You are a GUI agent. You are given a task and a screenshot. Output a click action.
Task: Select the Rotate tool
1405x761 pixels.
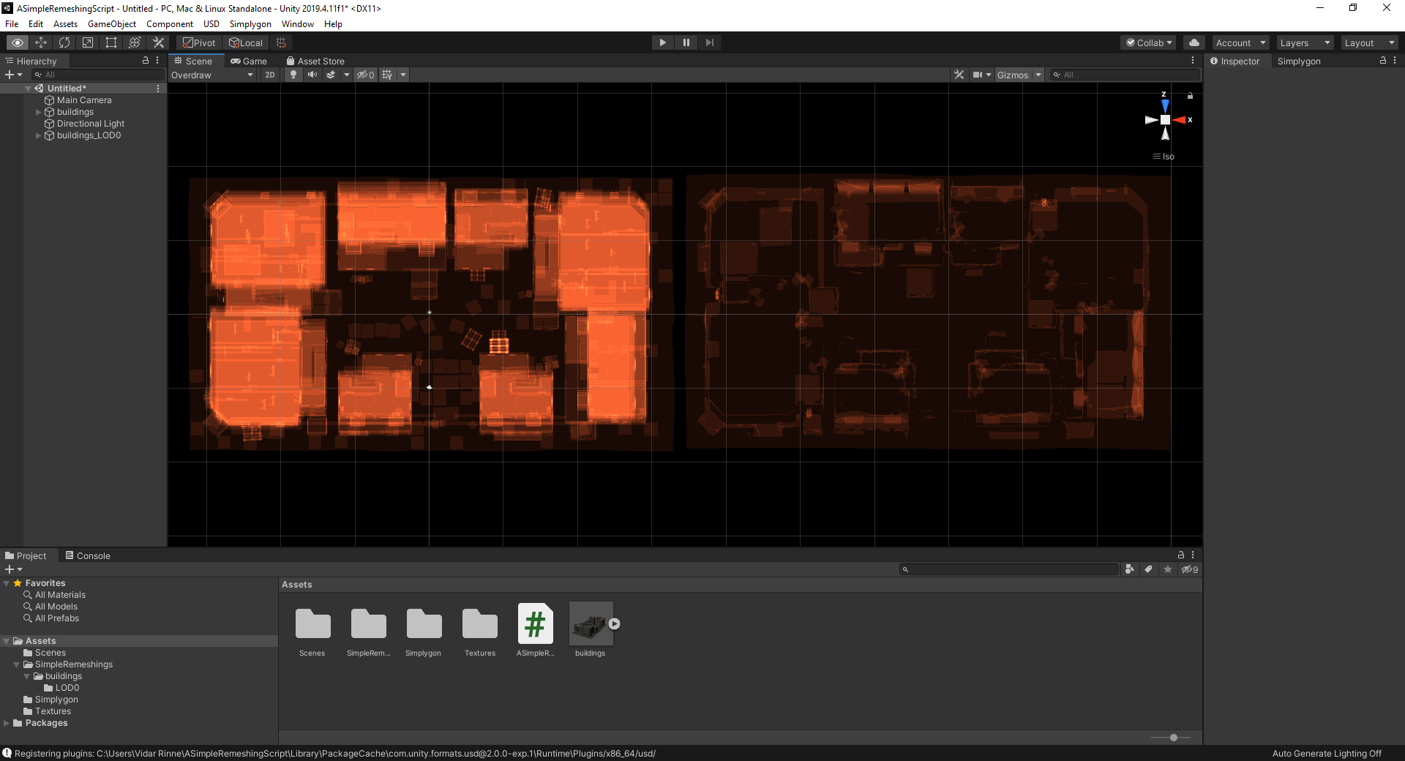point(64,42)
